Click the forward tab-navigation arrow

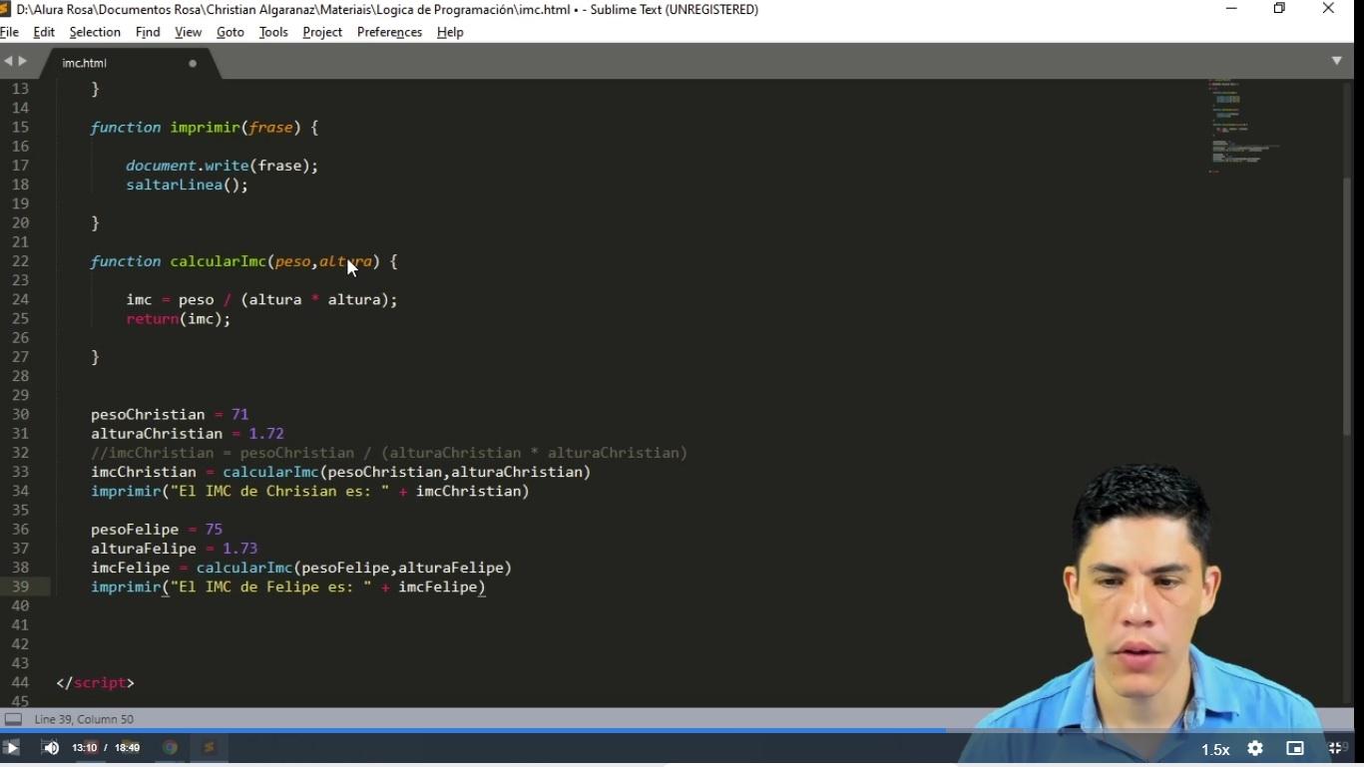point(23,62)
